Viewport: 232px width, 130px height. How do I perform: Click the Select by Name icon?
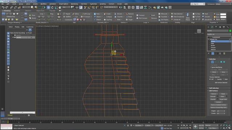pos(36,7)
